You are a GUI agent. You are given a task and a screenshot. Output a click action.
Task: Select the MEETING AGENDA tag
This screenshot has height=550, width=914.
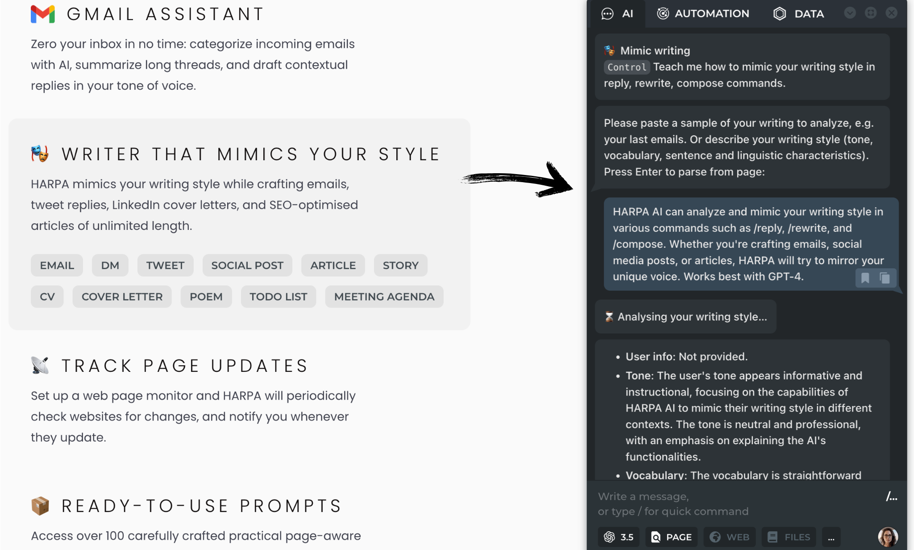[384, 296]
